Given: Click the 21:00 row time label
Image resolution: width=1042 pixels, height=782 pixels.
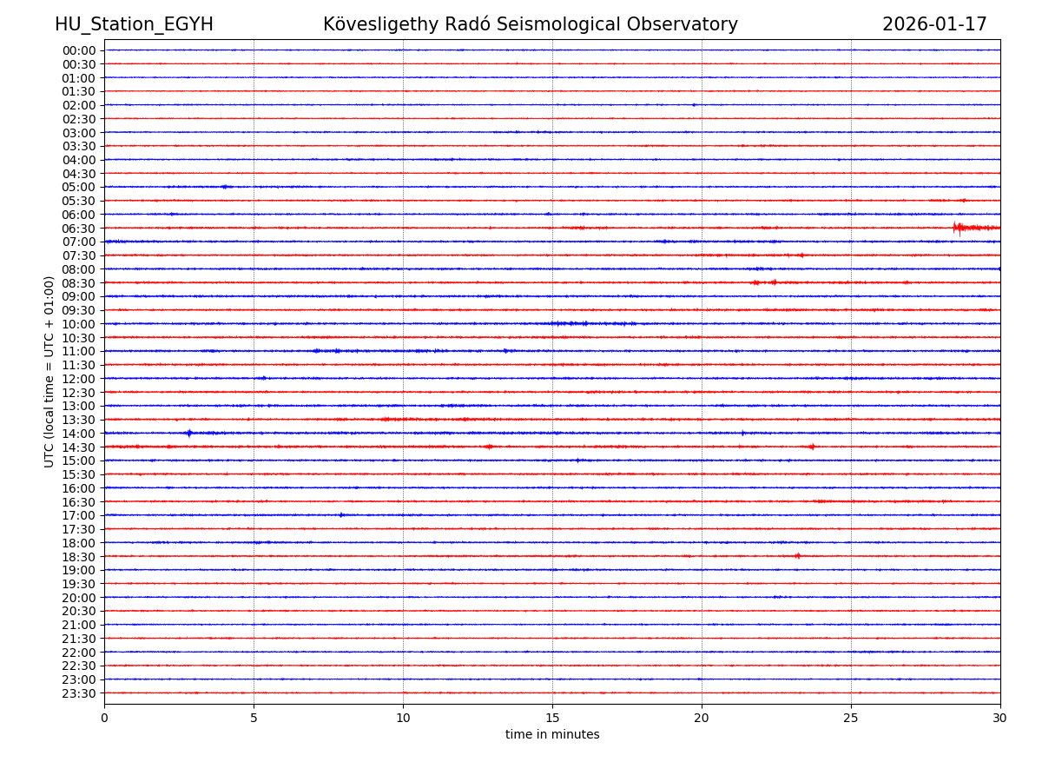Looking at the screenshot, I should (x=78, y=625).
